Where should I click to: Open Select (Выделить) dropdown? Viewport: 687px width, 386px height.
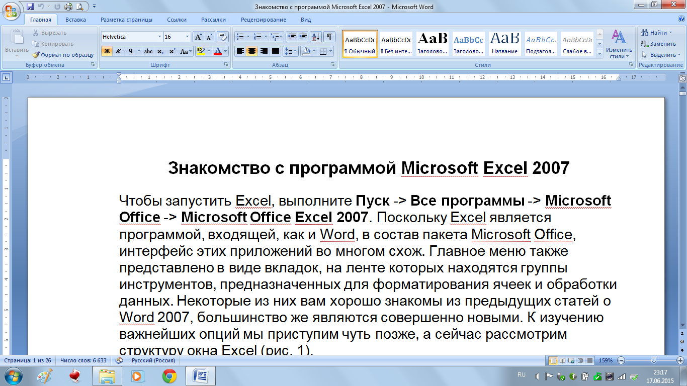[x=660, y=55]
